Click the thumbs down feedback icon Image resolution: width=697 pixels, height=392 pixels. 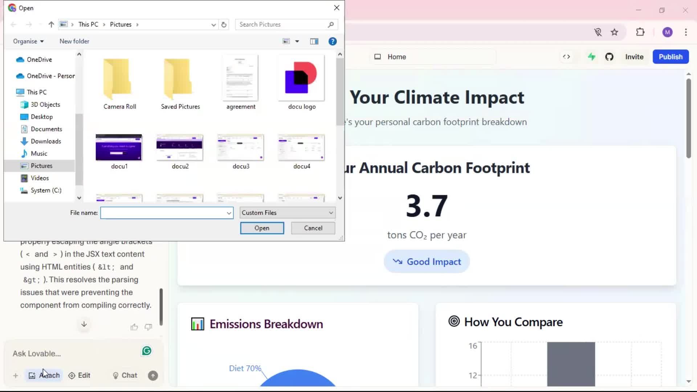(148, 327)
